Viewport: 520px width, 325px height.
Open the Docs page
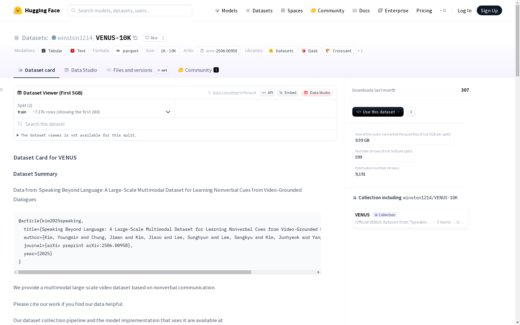coord(361,10)
